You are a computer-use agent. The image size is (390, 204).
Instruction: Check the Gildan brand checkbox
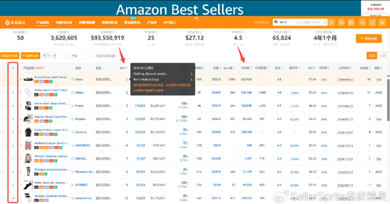pyautogui.click(x=73, y=93)
